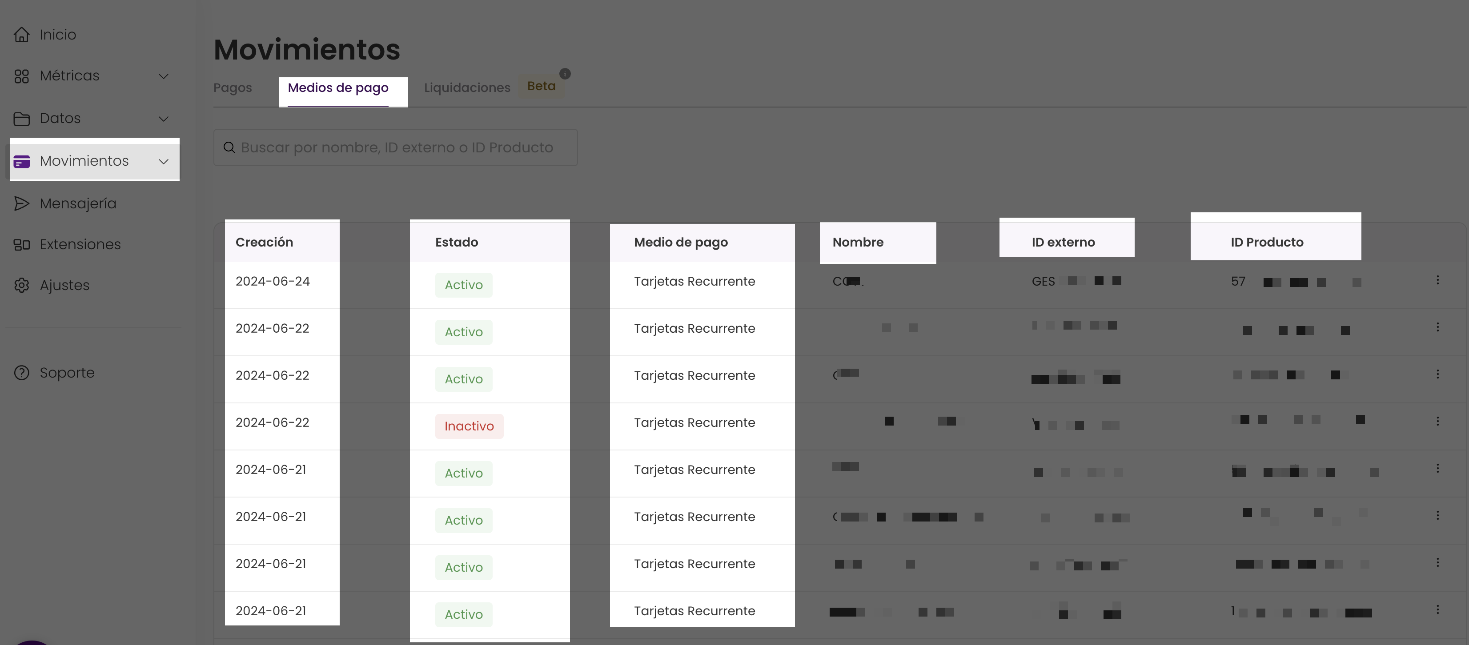Switch to the Liquidaciones tab
Viewport: 1469px width, 645px height.
click(467, 88)
